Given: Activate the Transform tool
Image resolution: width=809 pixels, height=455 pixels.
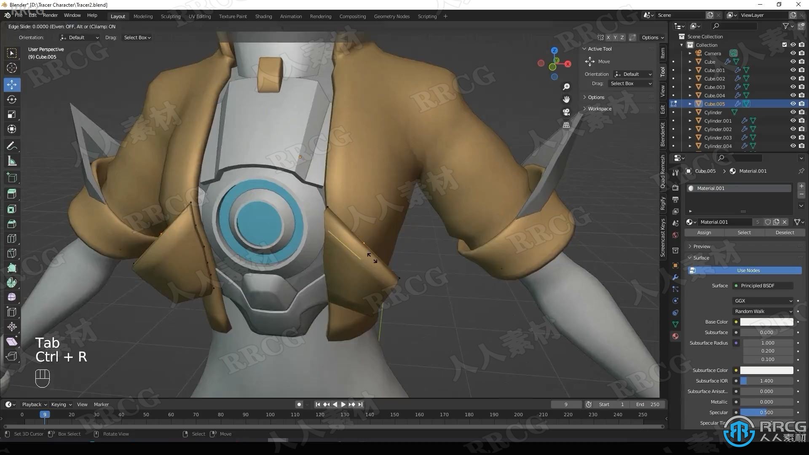Looking at the screenshot, I should (x=12, y=129).
